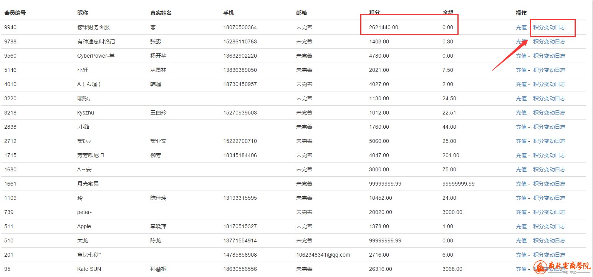
Task: Click 充值 for member 201 鱼忆七秒
Action: 521,255
